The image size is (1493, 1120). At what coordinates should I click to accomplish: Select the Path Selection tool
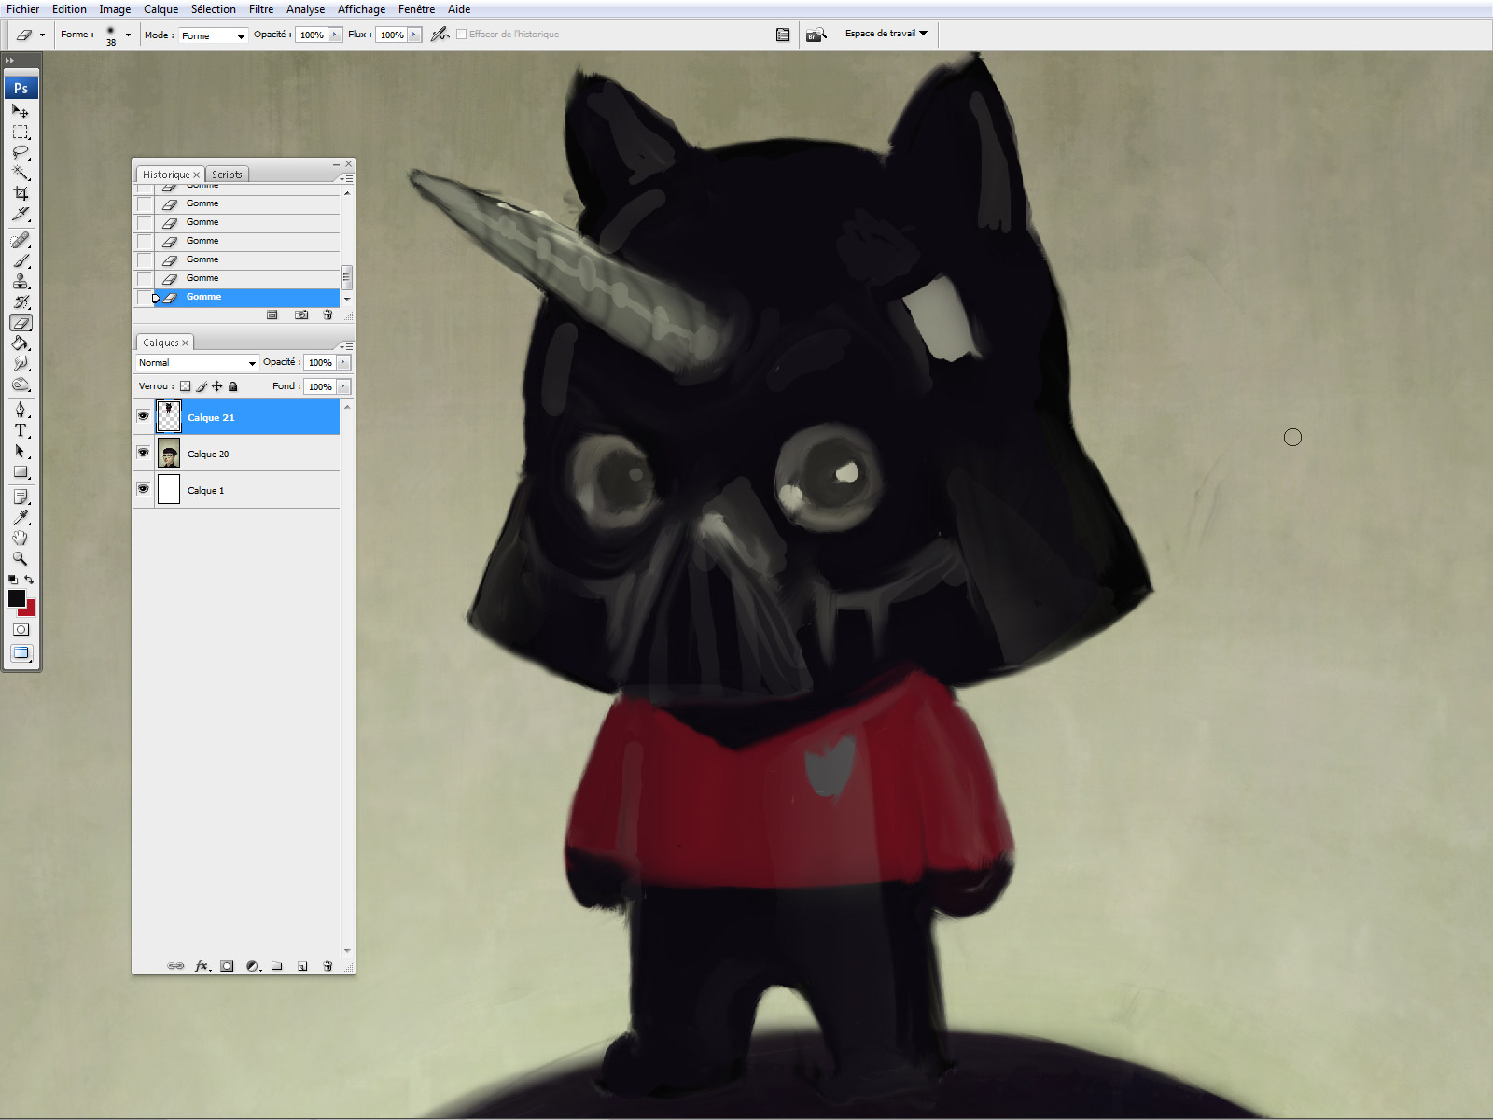tap(21, 451)
